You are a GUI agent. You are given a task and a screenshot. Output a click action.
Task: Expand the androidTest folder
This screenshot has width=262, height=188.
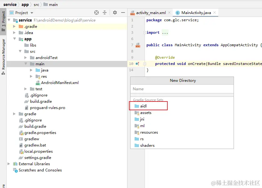click(x=26, y=58)
